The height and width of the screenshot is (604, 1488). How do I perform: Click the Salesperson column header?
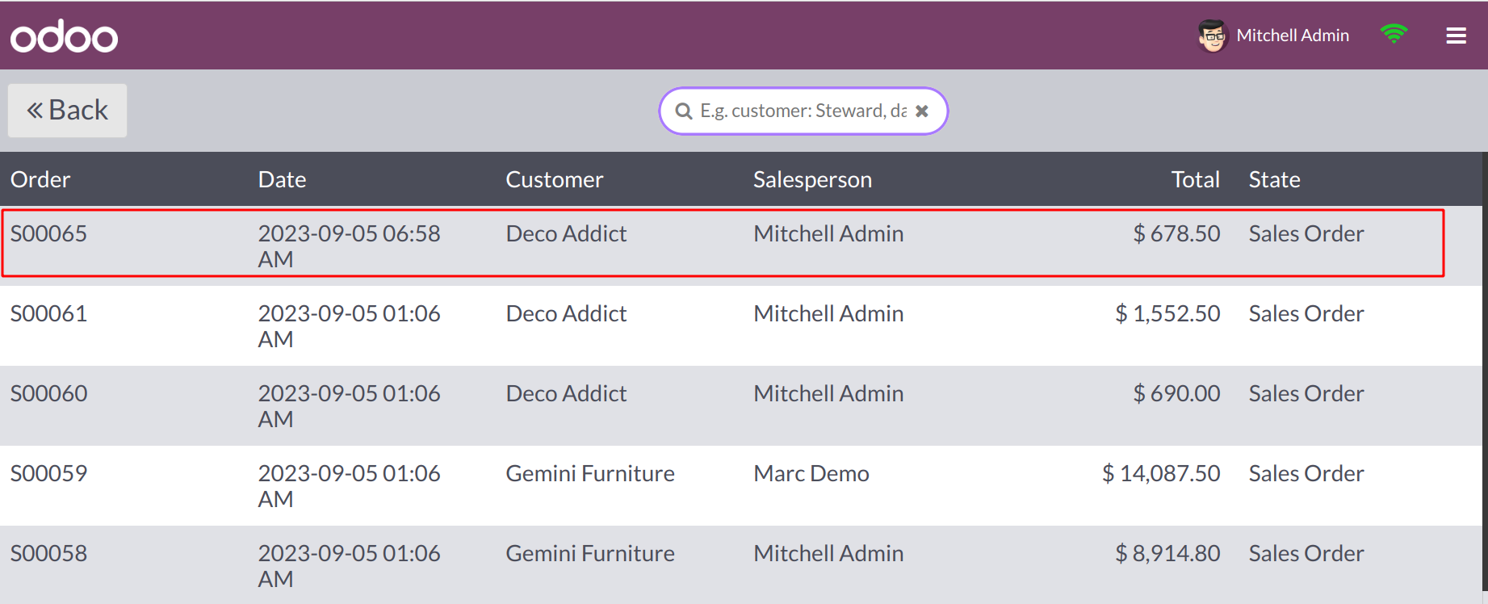click(812, 179)
